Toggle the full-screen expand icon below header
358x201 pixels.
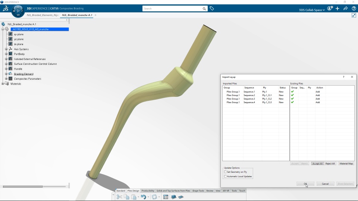tap(354, 15)
